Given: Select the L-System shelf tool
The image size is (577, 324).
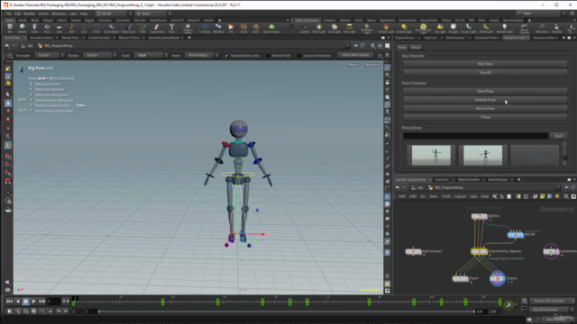Looking at the screenshot, I should [205, 28].
